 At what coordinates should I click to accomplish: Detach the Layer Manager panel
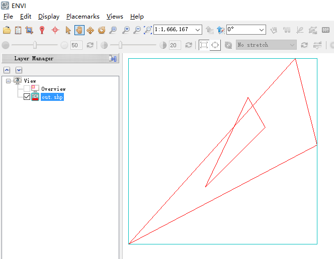pos(113,59)
